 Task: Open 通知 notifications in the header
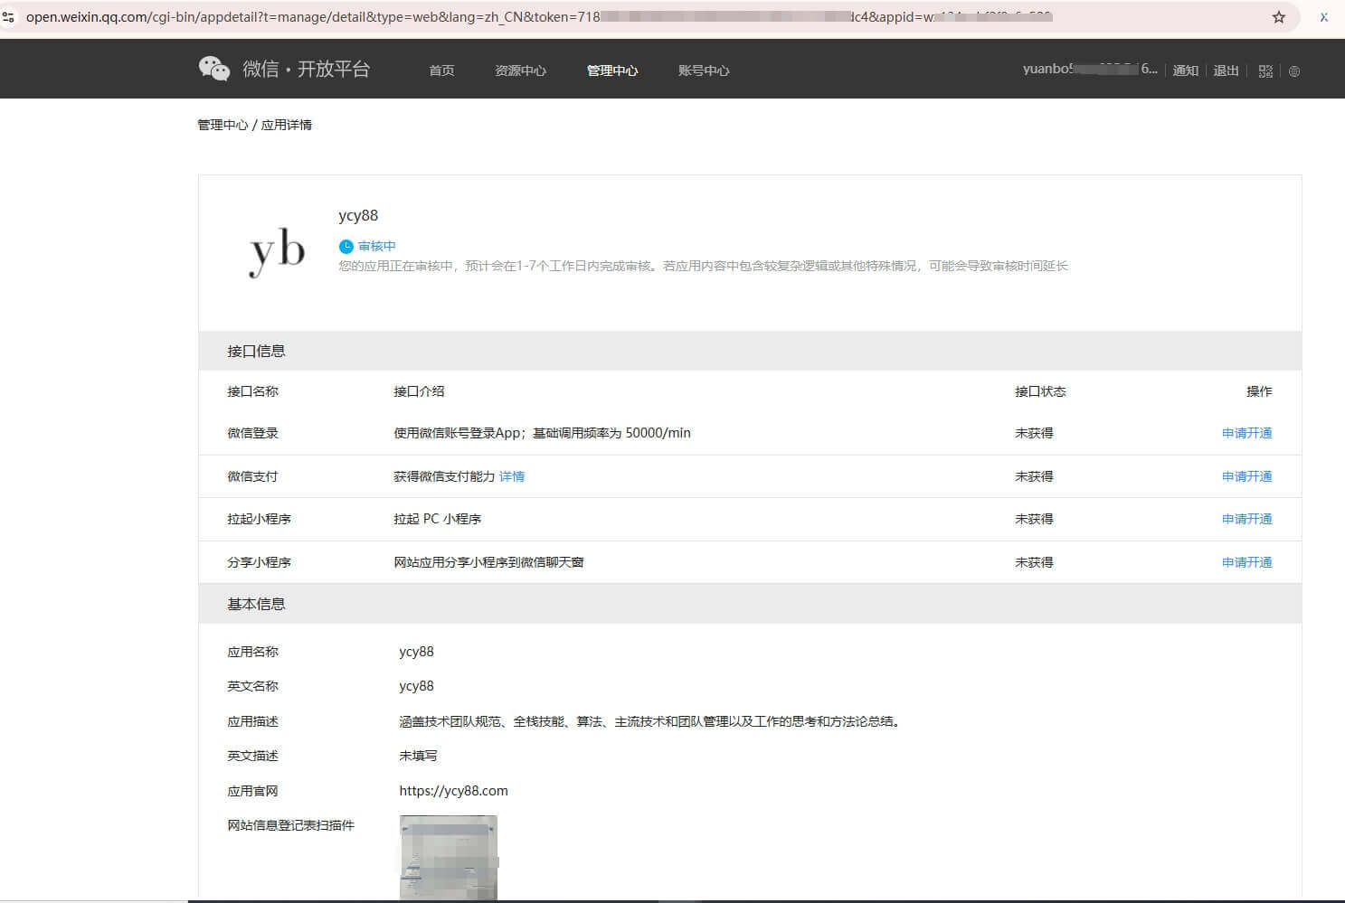pos(1185,71)
